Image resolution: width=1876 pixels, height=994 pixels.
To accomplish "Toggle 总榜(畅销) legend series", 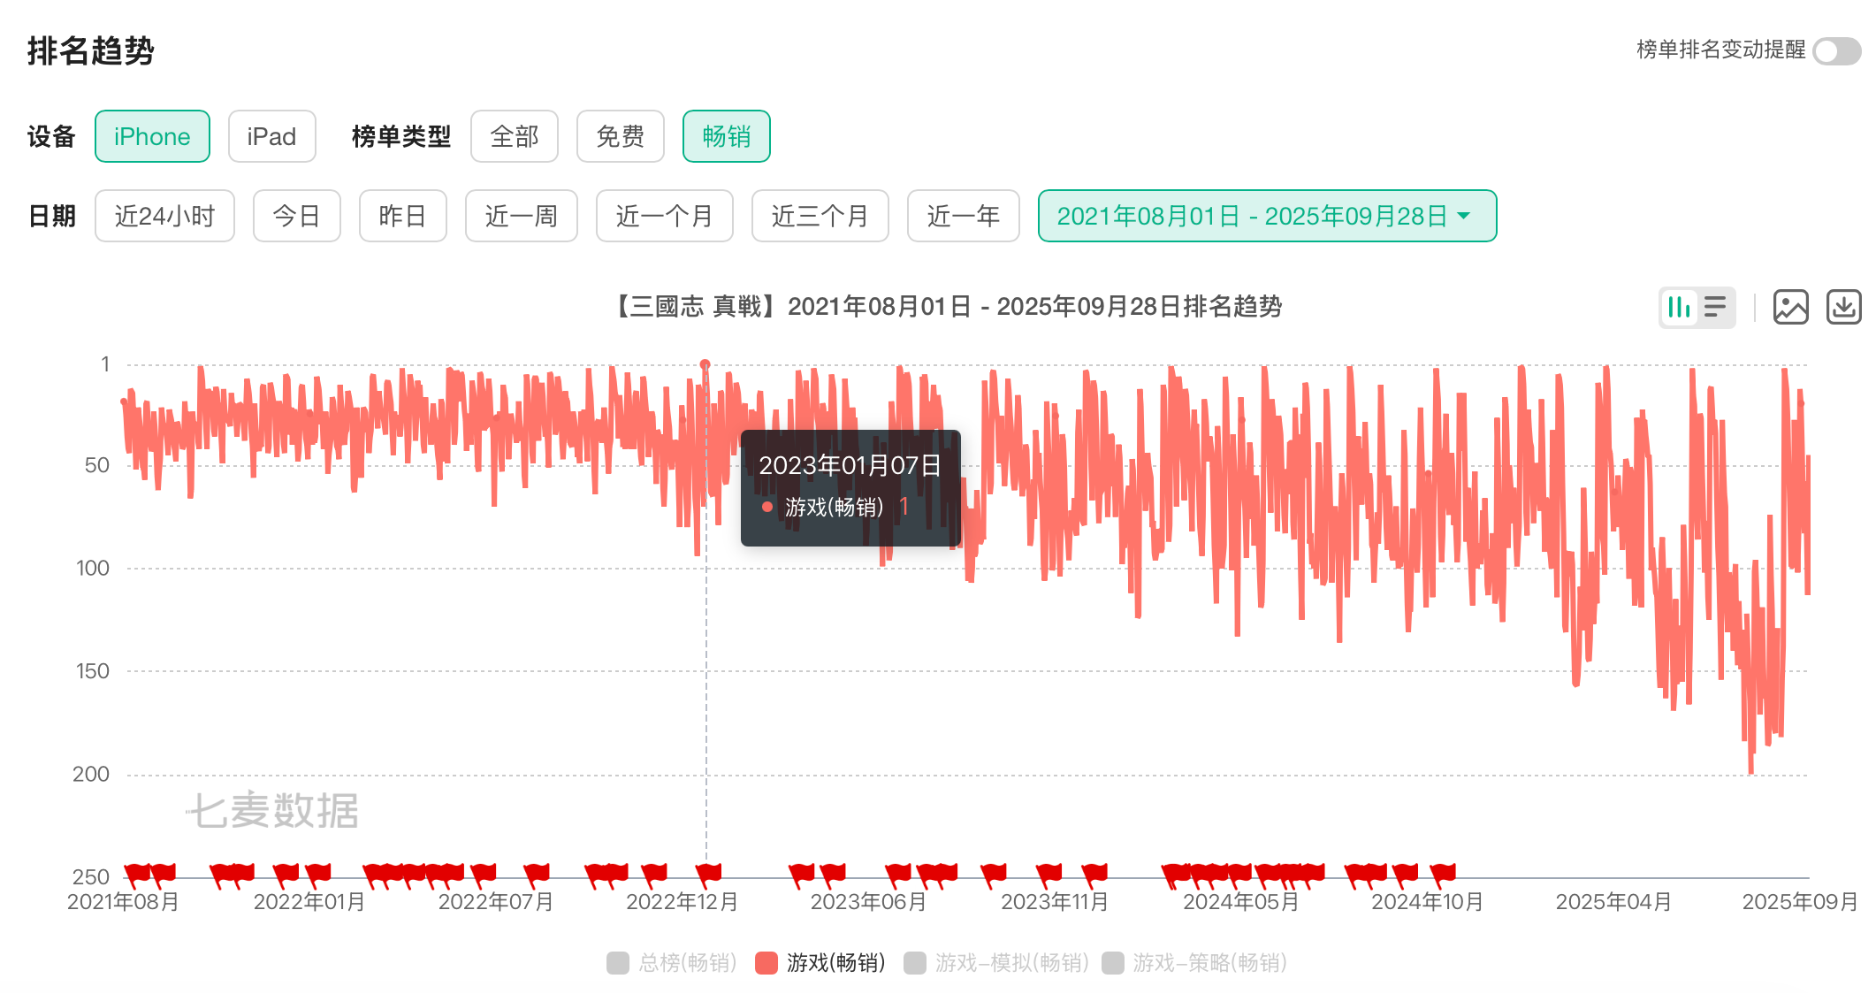I will (672, 962).
